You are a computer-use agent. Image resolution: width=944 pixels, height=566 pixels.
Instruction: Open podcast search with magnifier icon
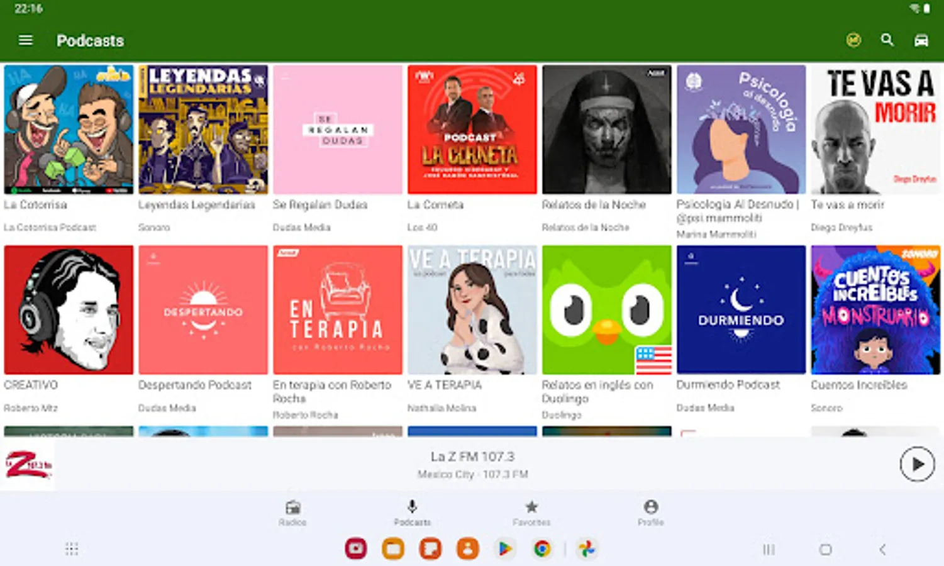click(887, 40)
